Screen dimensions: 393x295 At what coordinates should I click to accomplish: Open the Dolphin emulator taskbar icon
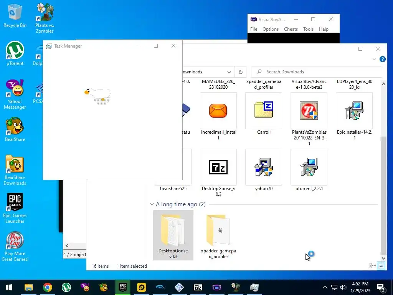[160, 287]
